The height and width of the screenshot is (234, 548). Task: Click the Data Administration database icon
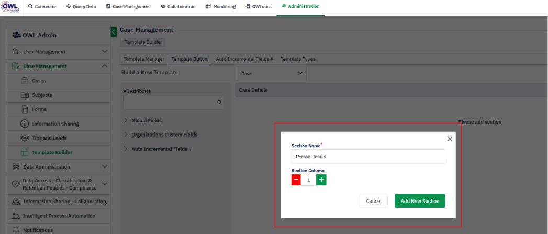click(16, 167)
